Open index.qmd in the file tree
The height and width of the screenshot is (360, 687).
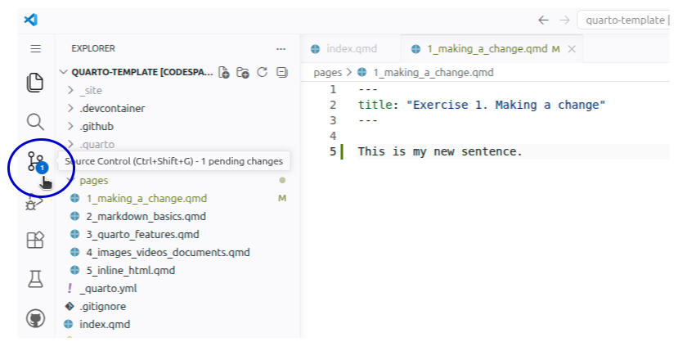click(x=105, y=324)
